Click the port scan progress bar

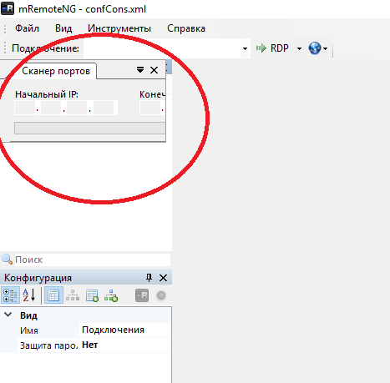(x=90, y=129)
